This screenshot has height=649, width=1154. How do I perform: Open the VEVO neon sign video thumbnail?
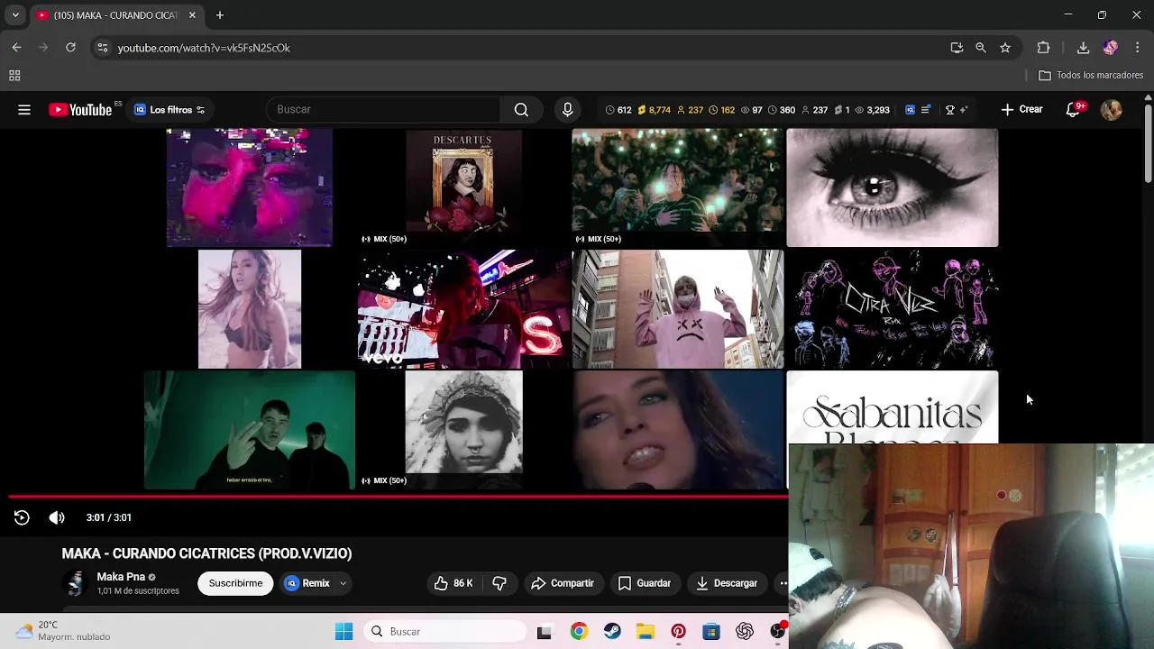tap(463, 309)
